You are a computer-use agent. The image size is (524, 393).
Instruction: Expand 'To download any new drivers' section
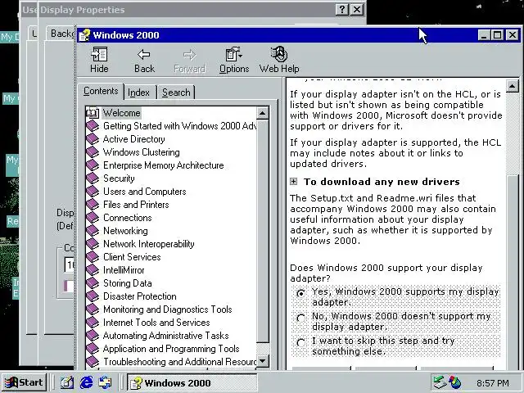point(293,182)
